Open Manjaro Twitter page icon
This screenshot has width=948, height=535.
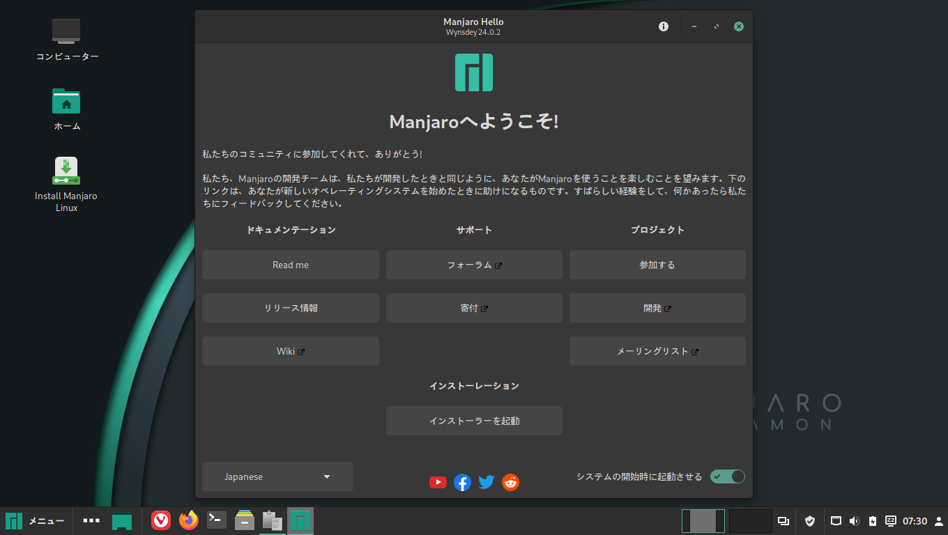pos(487,482)
